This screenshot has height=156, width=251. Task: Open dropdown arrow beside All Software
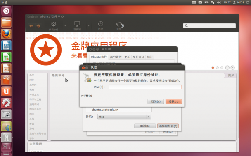coord(65,26)
